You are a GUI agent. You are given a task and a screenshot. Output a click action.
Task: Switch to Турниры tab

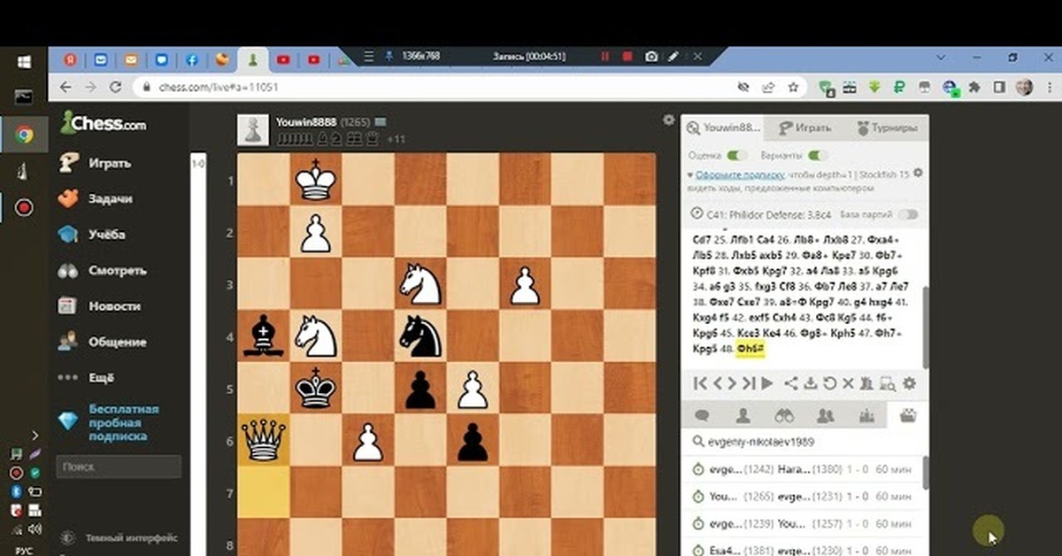887,128
